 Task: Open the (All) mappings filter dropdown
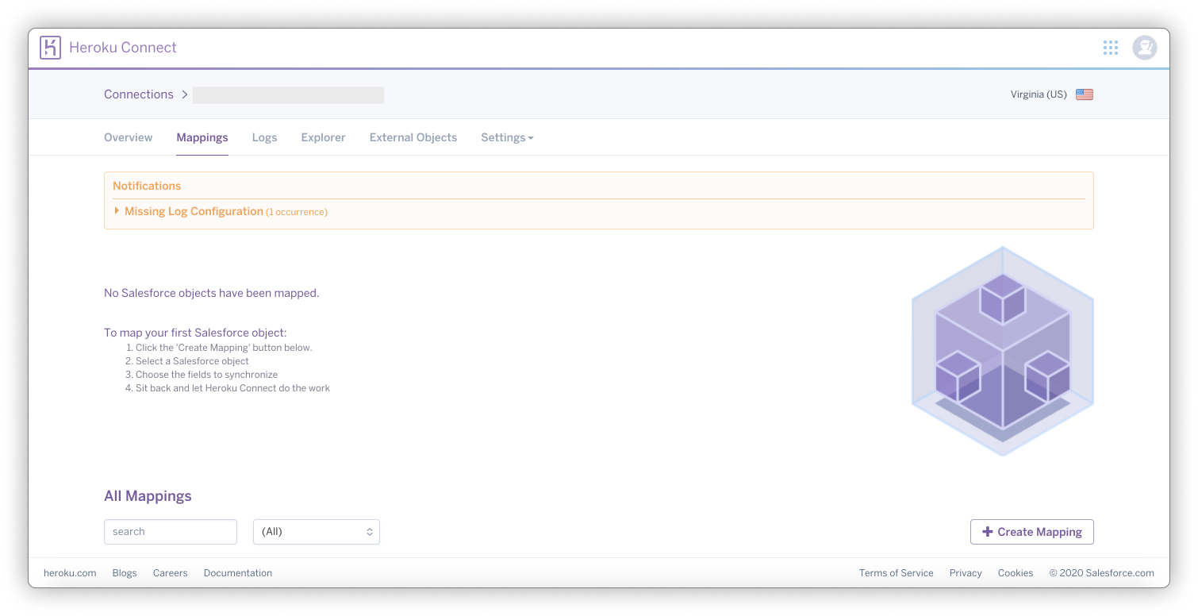click(317, 532)
